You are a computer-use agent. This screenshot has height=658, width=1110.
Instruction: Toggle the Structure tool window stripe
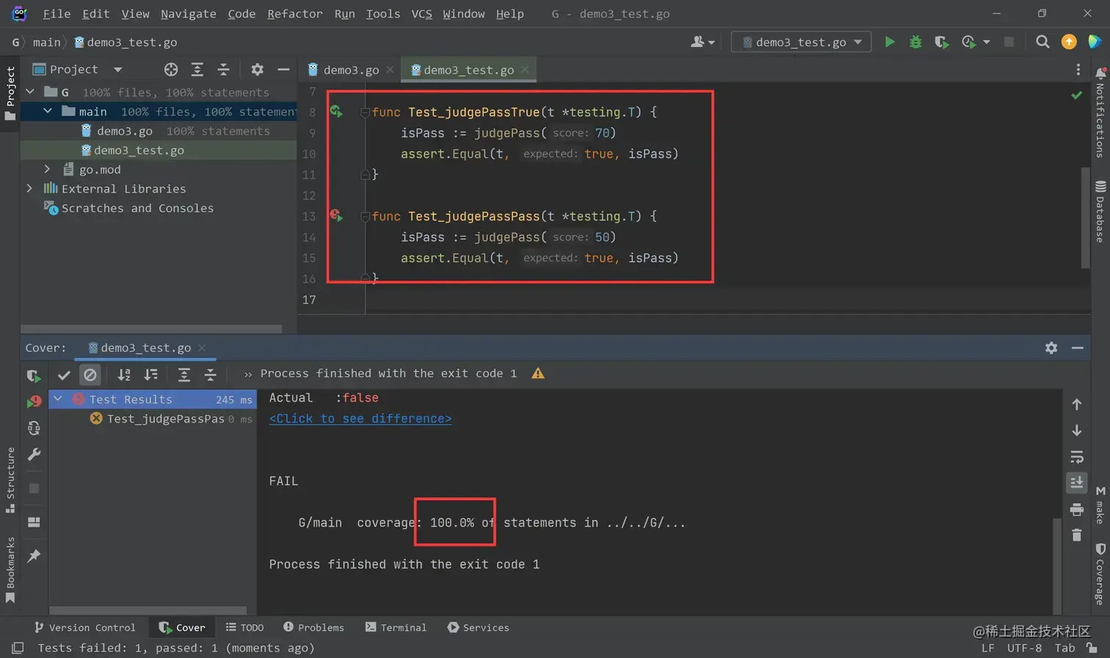[10, 481]
